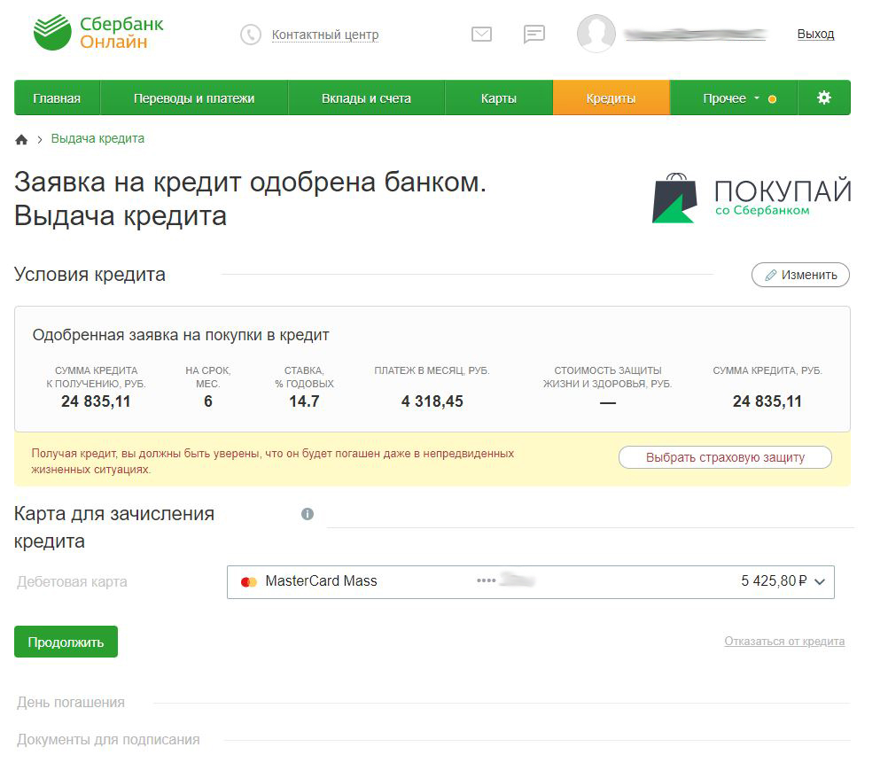Screen dimensions: 888x763
Task: Click the Выдача кредита breadcrumb link
Action: [97, 139]
